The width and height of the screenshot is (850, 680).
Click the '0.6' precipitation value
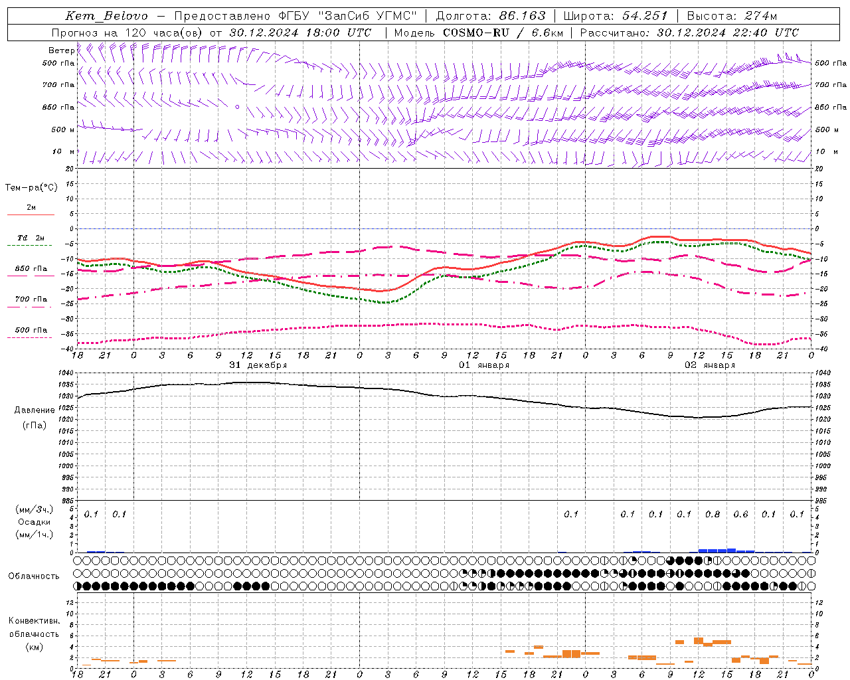pyautogui.click(x=740, y=514)
